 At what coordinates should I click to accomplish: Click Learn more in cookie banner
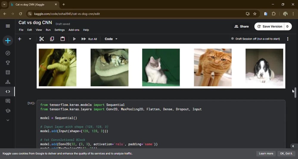[x=266, y=154]
